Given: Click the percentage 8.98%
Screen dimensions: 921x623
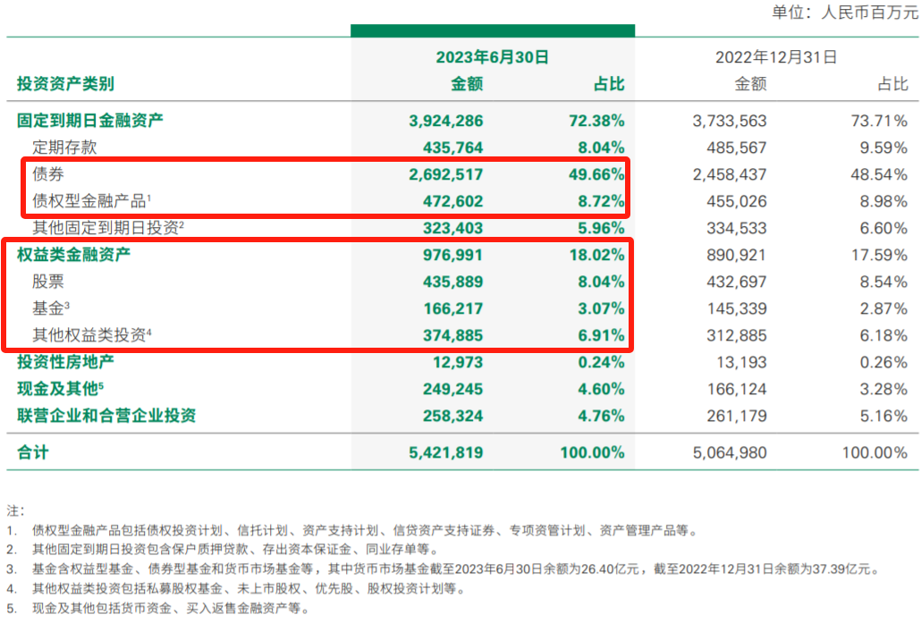Looking at the screenshot, I should click(x=883, y=201).
